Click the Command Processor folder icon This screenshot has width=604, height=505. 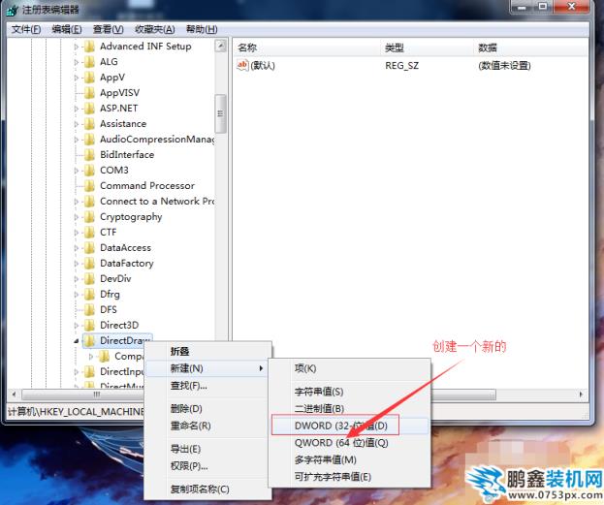[89, 186]
